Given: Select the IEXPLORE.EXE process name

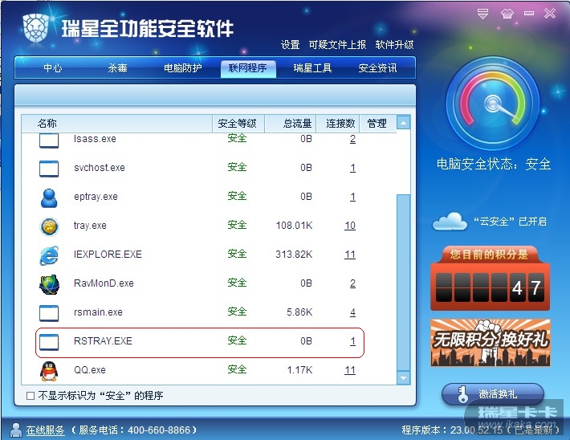Looking at the screenshot, I should click(x=108, y=255).
